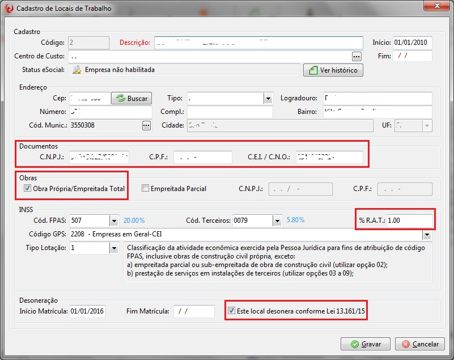Open the Código GPS dropdown arrow
This screenshot has width=454, height=360.
[x=427, y=235]
